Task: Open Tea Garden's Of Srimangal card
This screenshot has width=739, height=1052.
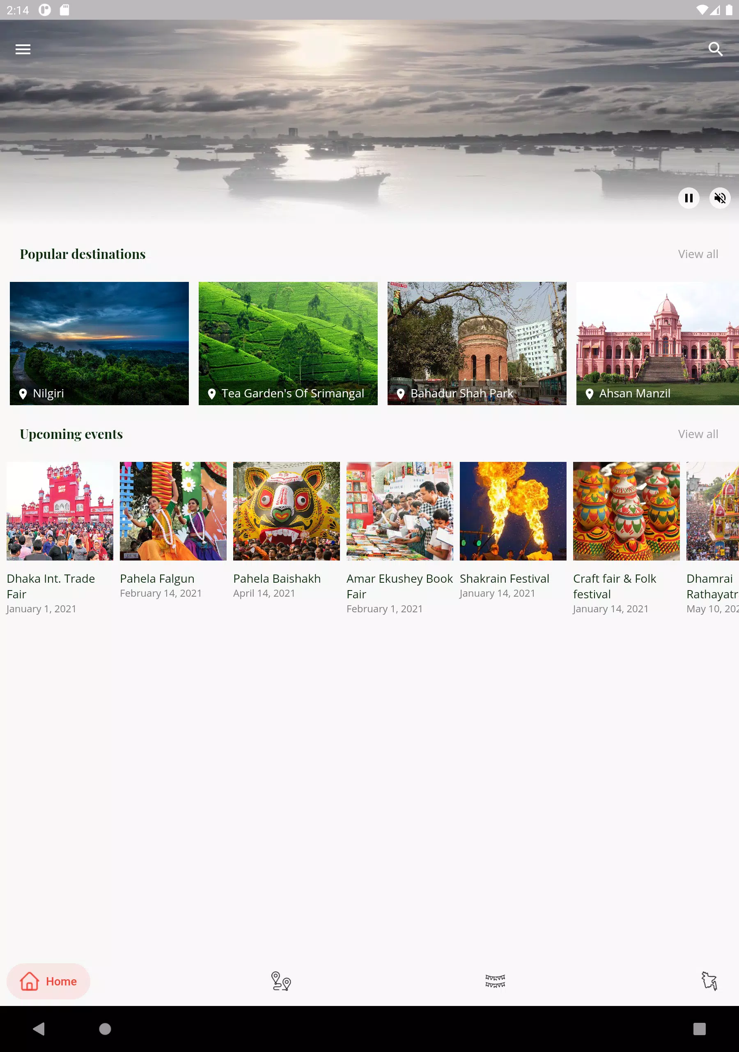Action: (x=288, y=343)
